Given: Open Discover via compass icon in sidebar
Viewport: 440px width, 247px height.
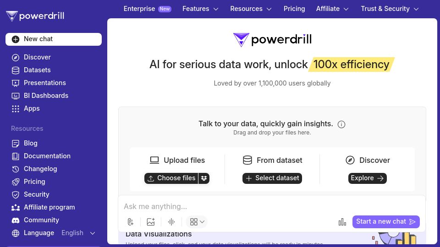Looking at the screenshot, I should (16, 58).
